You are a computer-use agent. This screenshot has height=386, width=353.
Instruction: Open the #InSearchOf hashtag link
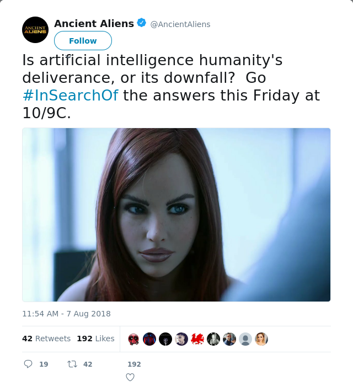[70, 96]
